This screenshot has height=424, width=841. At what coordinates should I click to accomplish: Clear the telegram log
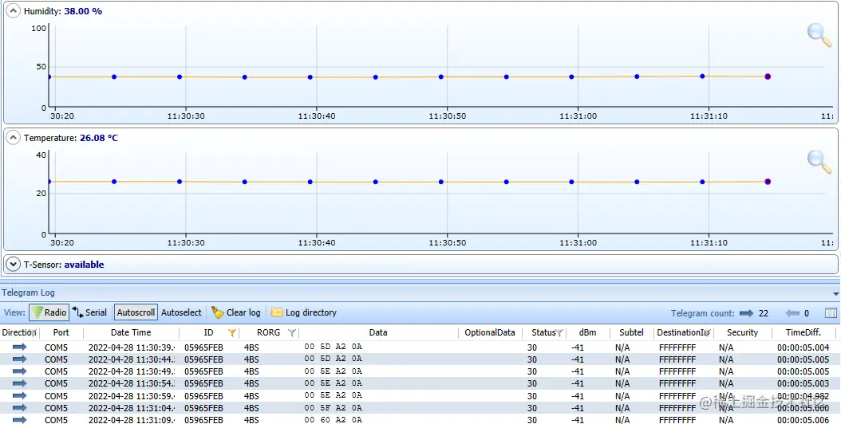[x=236, y=312]
